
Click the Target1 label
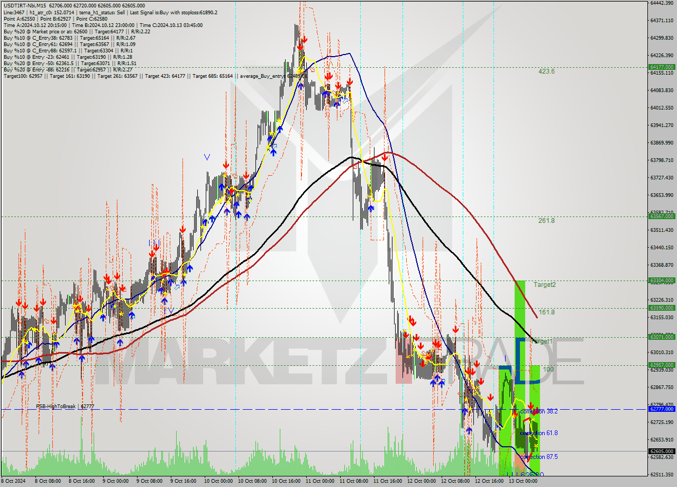coord(541,341)
